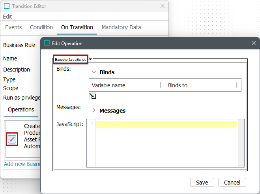
Task: Click the Scope label
Action: pyautogui.click(x=11, y=88)
